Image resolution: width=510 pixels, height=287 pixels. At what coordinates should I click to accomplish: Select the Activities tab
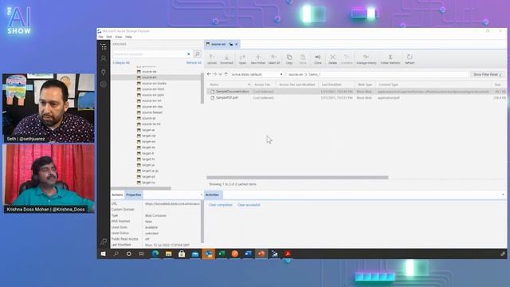pyautogui.click(x=213, y=195)
